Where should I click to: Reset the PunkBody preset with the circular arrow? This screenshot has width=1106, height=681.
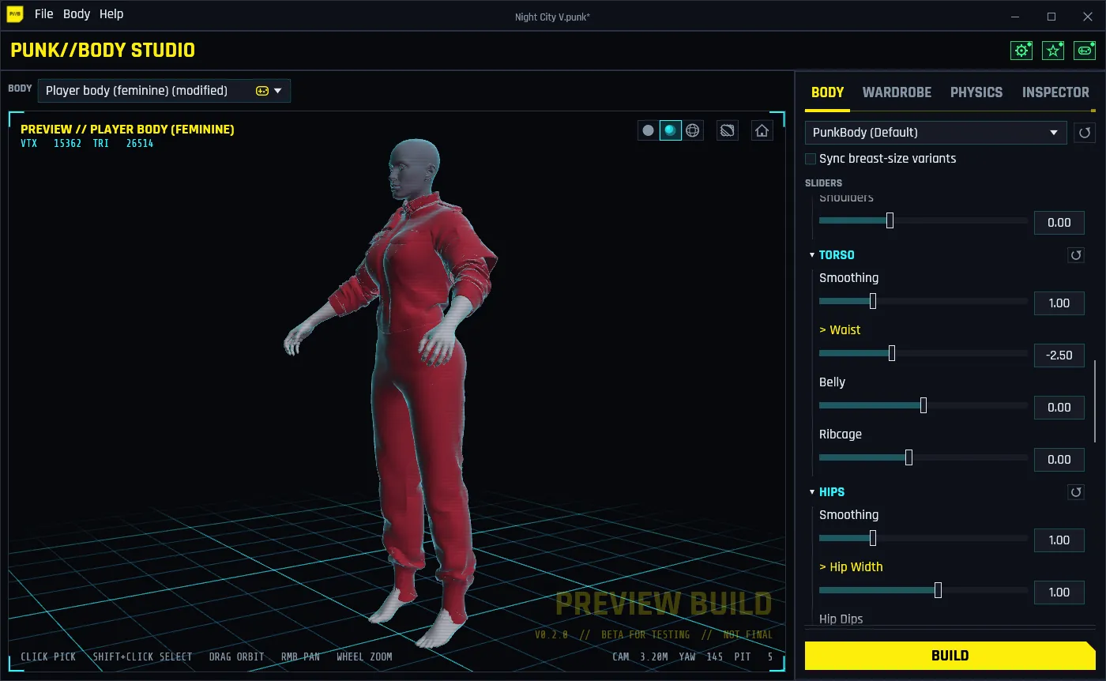(x=1085, y=133)
